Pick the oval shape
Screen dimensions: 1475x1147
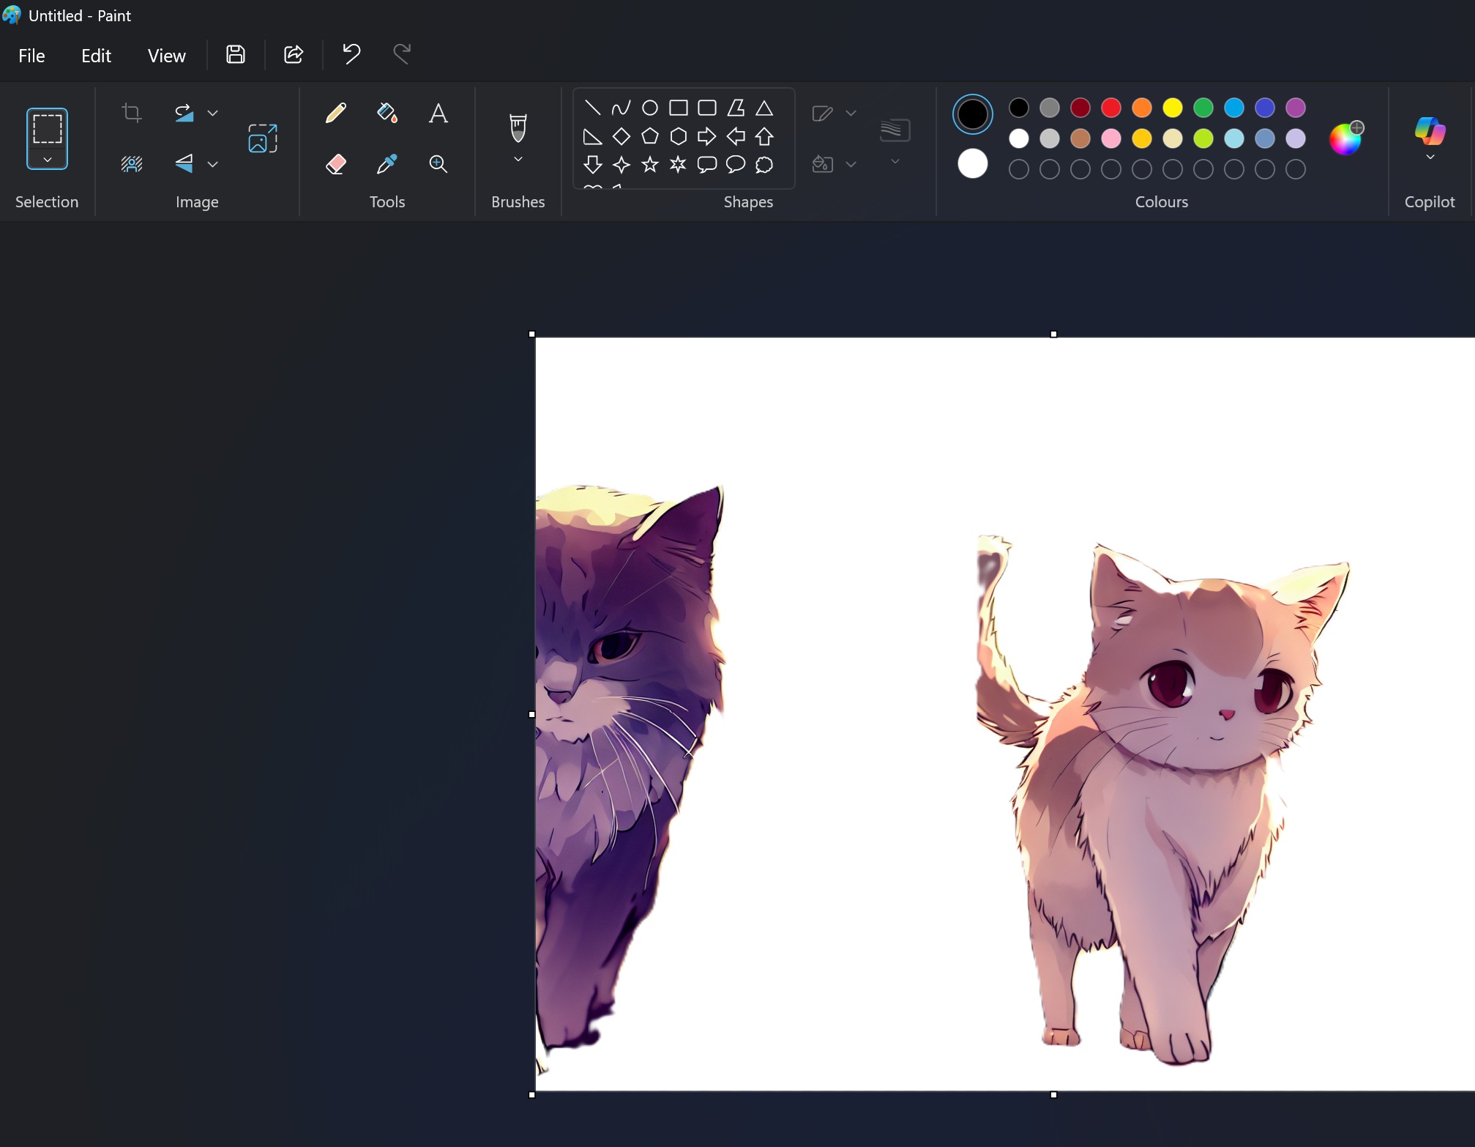click(x=649, y=107)
